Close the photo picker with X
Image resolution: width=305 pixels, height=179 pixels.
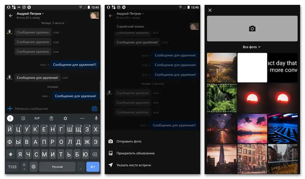210,10
